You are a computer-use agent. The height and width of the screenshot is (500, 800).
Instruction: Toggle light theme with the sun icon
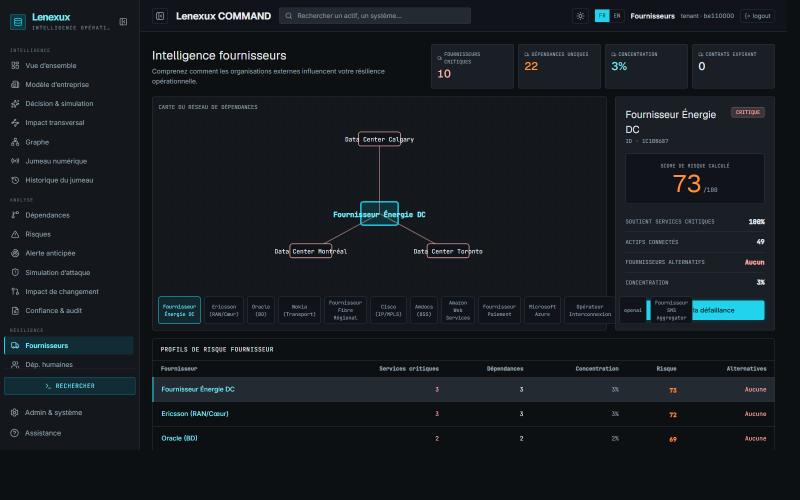click(580, 16)
